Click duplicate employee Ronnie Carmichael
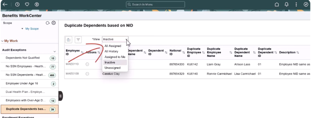The height and width of the screenshot is (118, 311). click(219, 74)
